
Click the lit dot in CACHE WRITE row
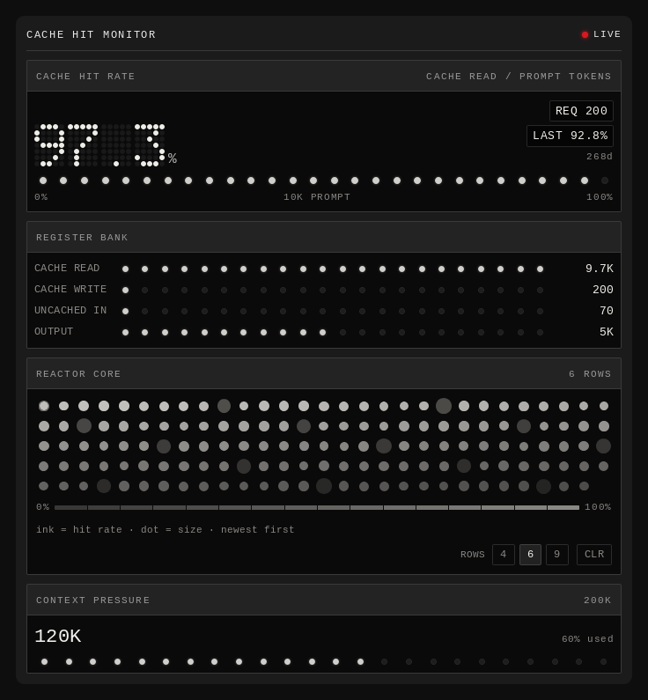pyautogui.click(x=125, y=291)
